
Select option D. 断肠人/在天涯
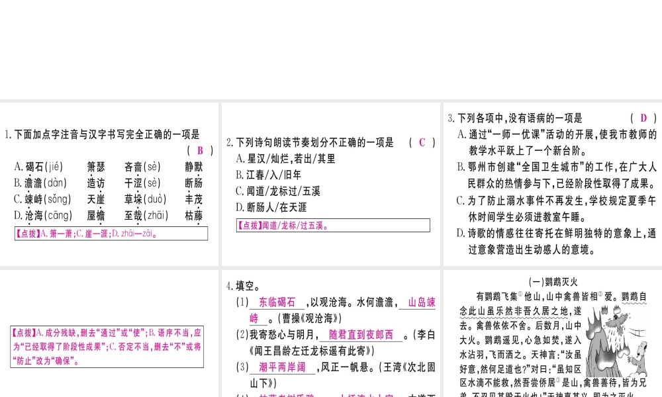[x=271, y=207]
